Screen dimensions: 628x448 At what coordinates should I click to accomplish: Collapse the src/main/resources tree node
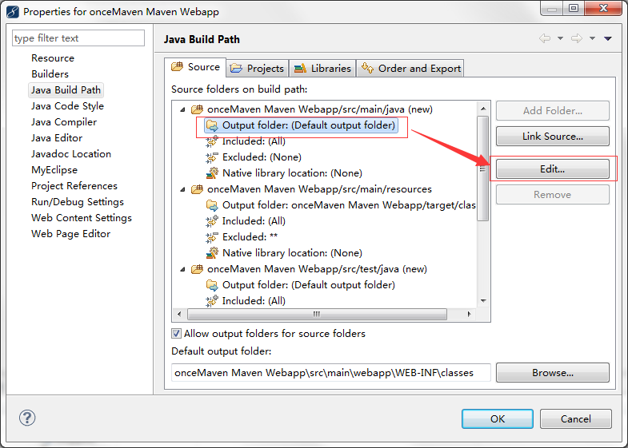click(x=182, y=189)
